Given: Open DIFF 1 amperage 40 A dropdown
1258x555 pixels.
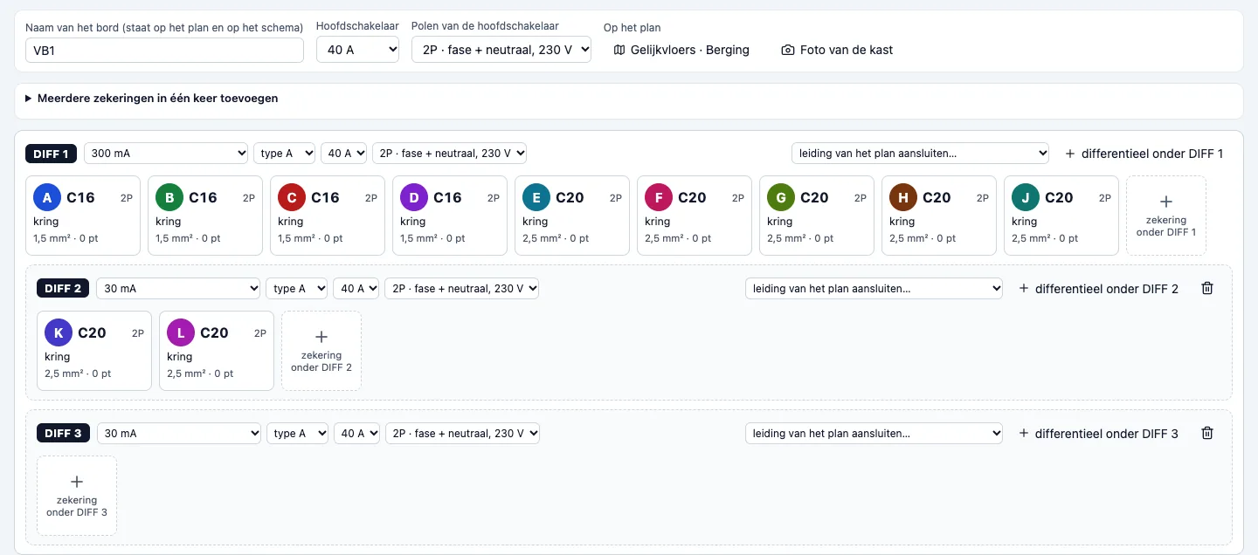Looking at the screenshot, I should (x=344, y=154).
